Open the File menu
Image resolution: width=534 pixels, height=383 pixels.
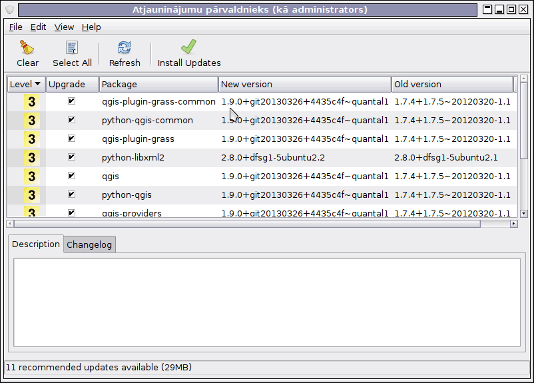coord(16,27)
